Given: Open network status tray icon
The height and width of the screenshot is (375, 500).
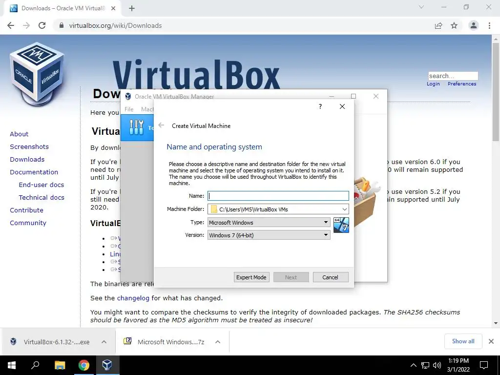Looking at the screenshot, I should [x=425, y=365].
